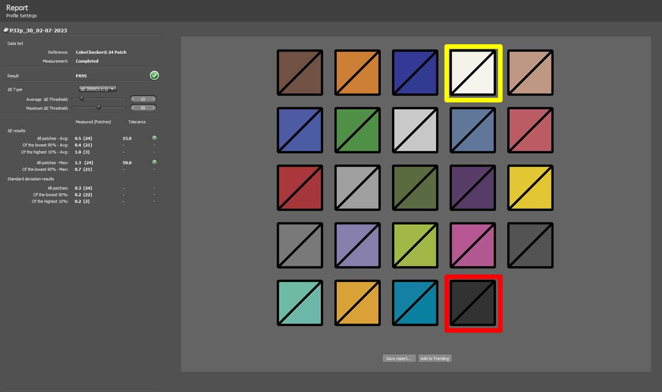Pick the bright yellow color patch

(530, 188)
